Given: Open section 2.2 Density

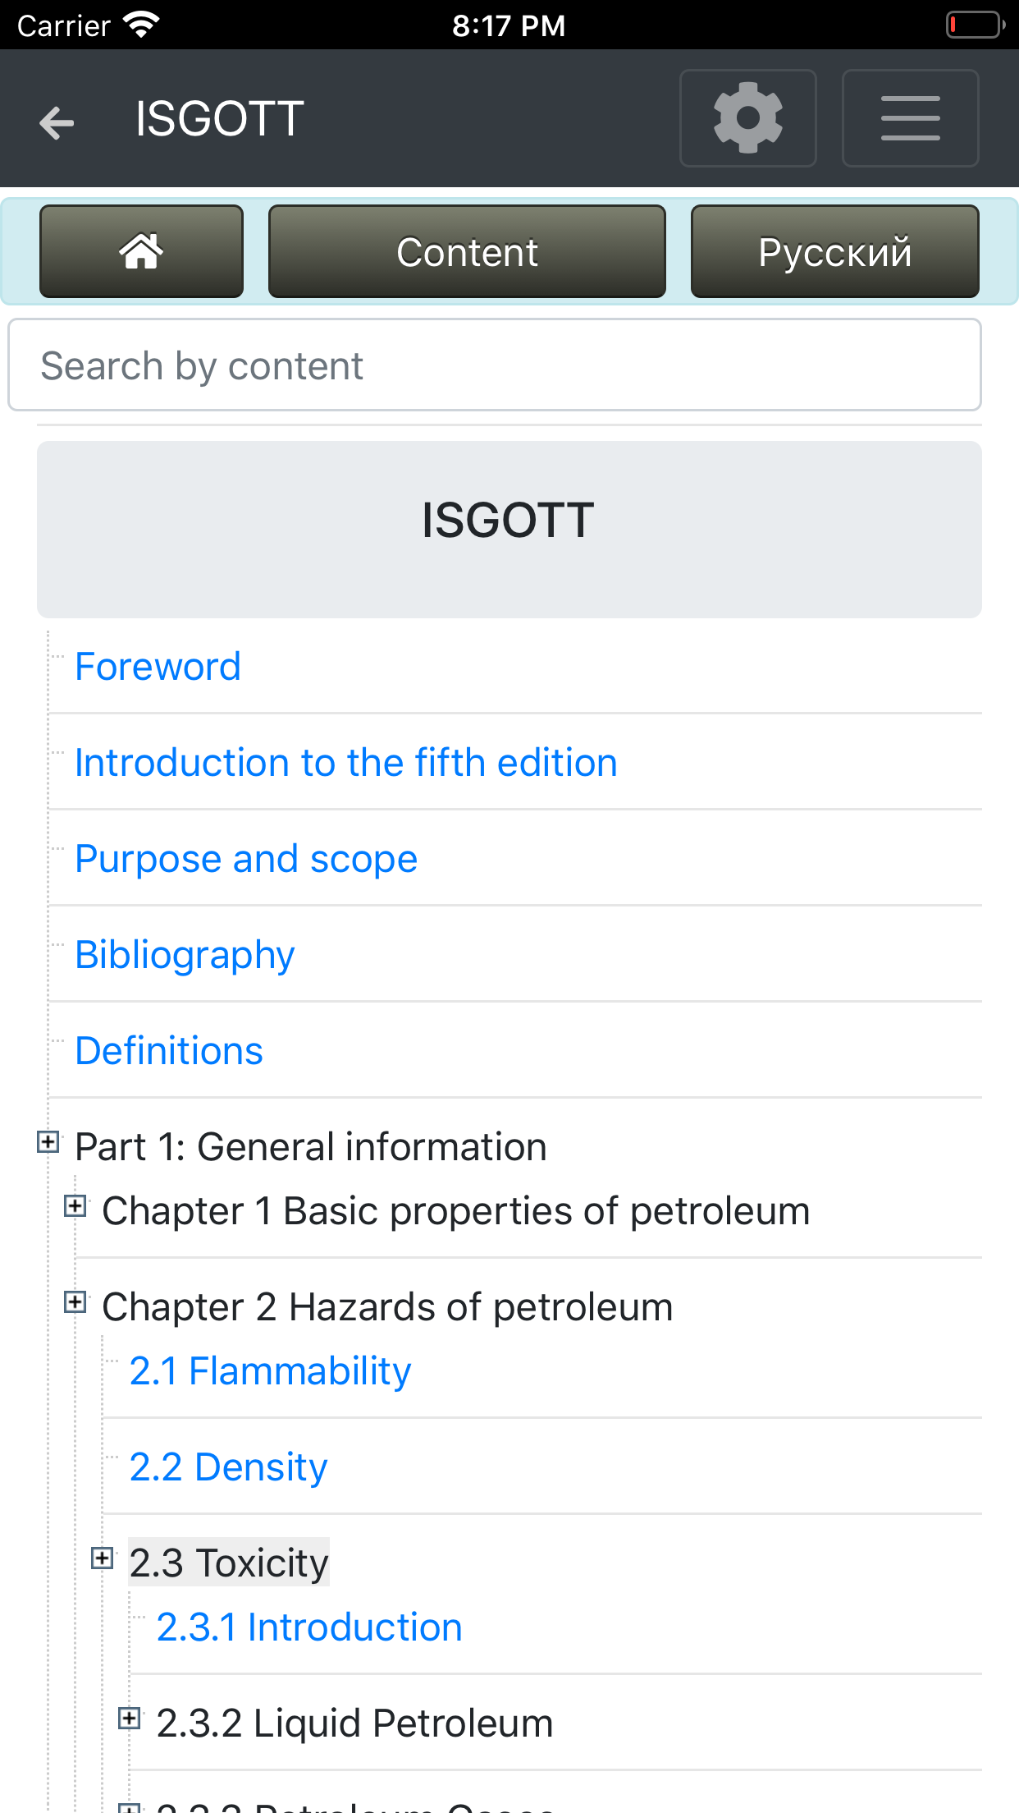Looking at the screenshot, I should coord(228,1466).
